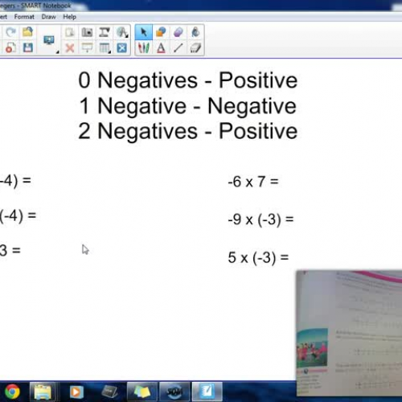Viewport: 402px width, 402px height.
Task: Open Windows Explorer from the taskbar
Action: [43, 392]
